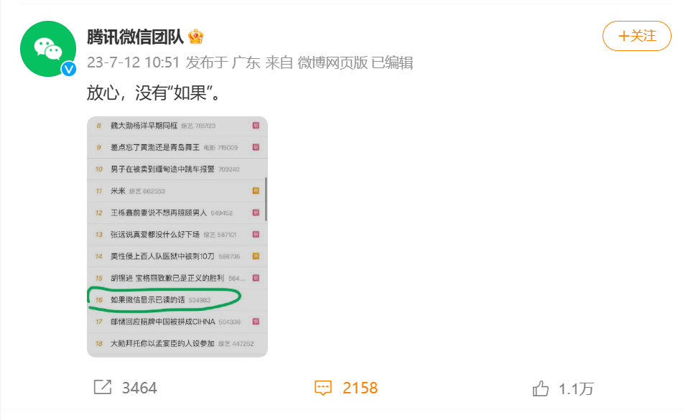Click the 已编辑 edited label
Screen dimensions: 683x420
[x=392, y=62]
